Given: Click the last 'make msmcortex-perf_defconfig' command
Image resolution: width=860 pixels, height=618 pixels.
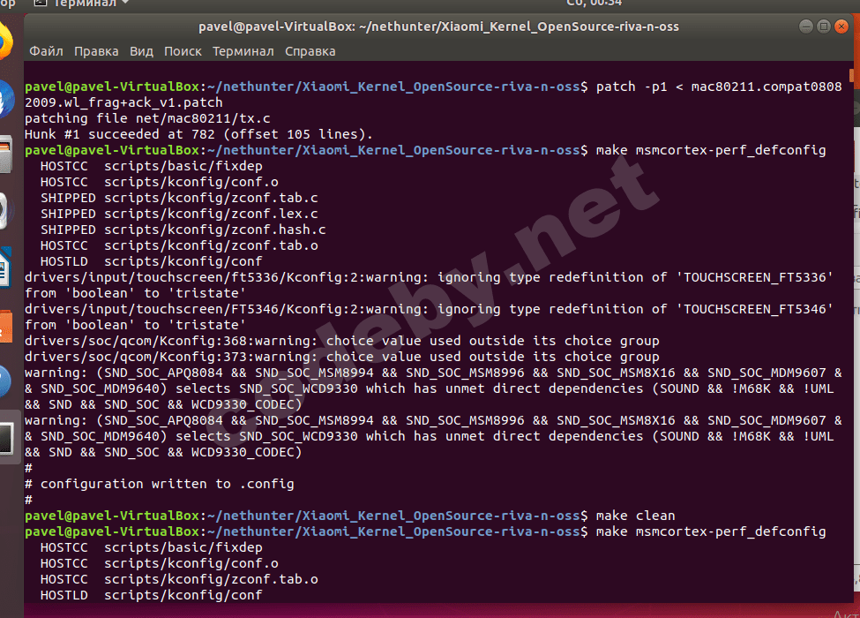Looking at the screenshot, I should pyautogui.click(x=711, y=532).
